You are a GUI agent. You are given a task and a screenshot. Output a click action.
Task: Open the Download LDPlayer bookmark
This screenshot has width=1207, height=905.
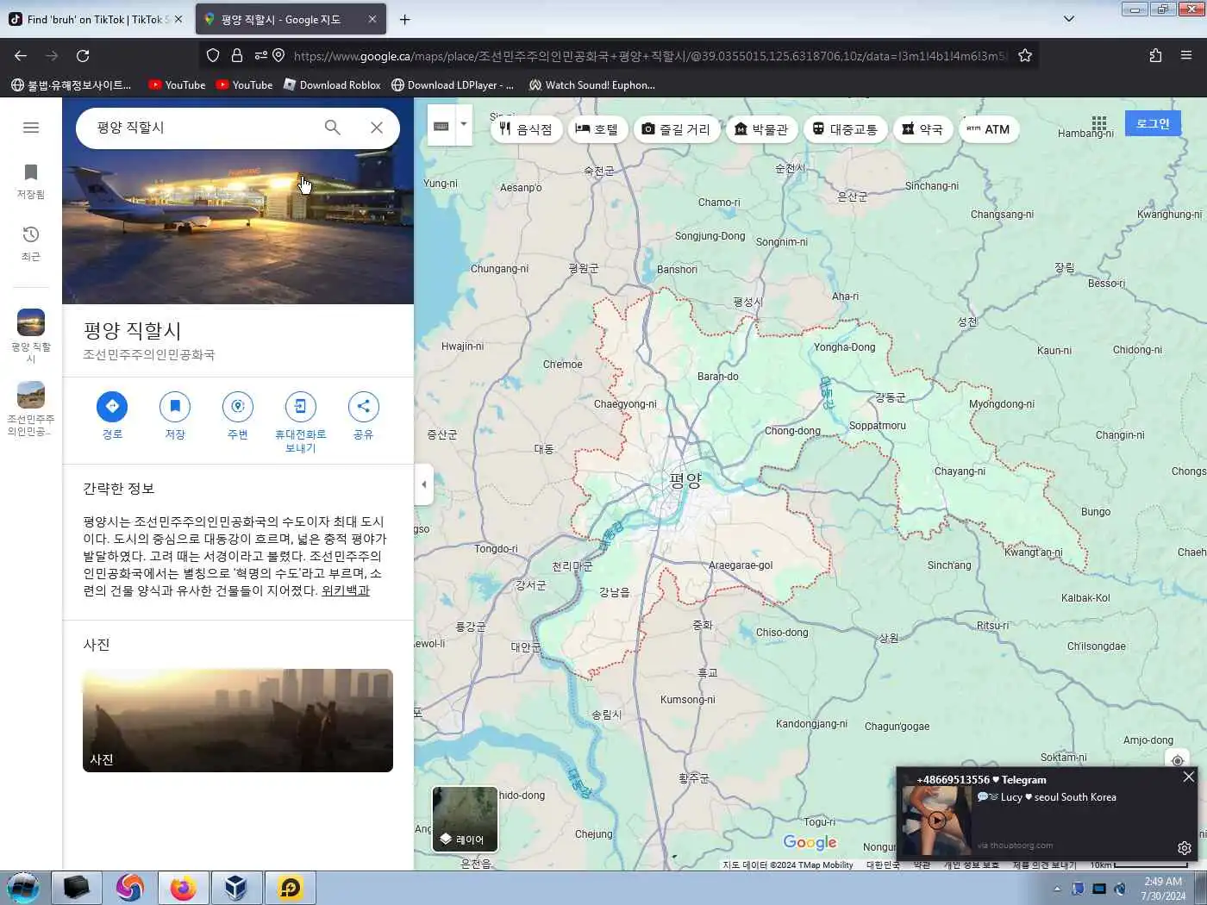(x=453, y=85)
